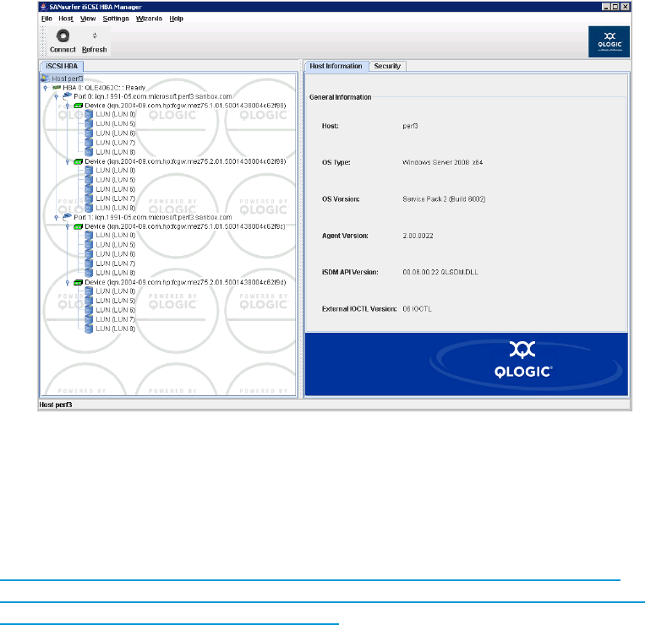Click LUN 0 disk icon under device 62f98
Viewport: 645px width, 625px height.
tap(89, 114)
